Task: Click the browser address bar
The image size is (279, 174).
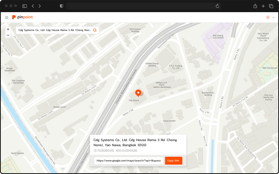Action: (x=143, y=6)
